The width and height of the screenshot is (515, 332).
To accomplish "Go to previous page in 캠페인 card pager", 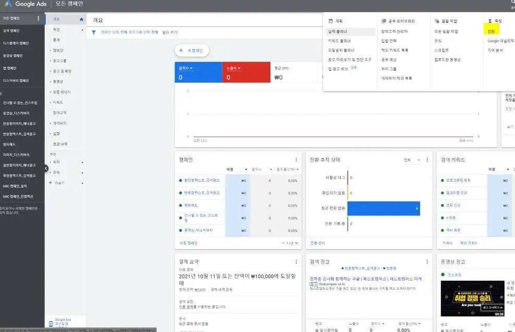I will (x=283, y=243).
